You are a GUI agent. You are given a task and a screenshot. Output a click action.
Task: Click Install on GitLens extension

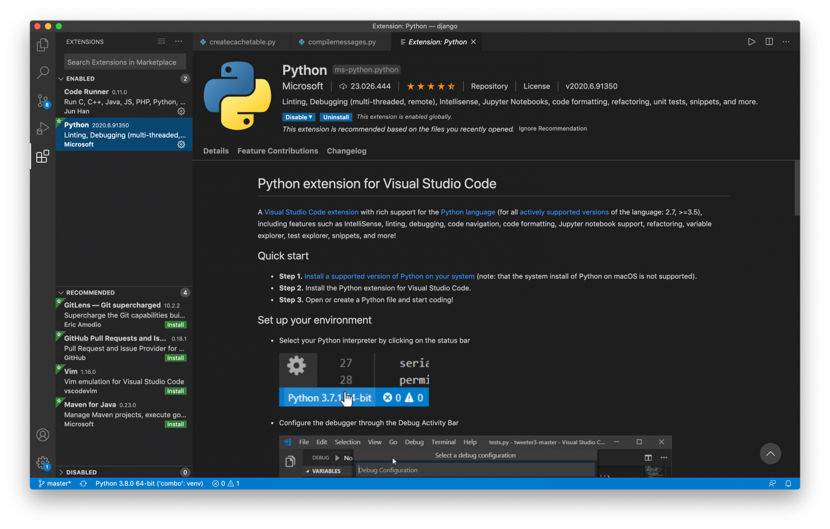point(175,324)
